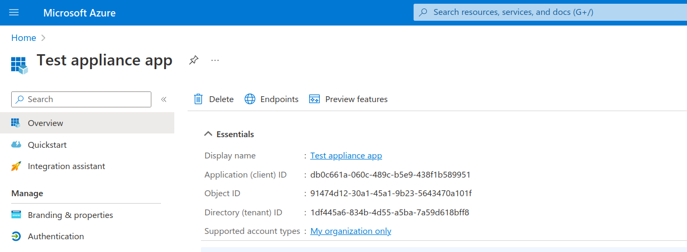Collapse the sidebar navigation with double chevron
The height and width of the screenshot is (252, 687).
tap(164, 99)
